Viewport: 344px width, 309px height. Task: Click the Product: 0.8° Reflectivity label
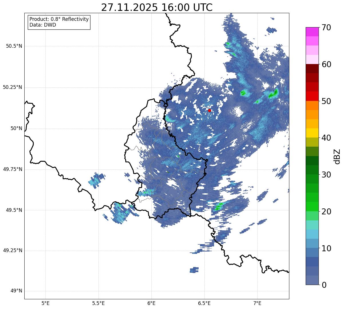[59, 19]
